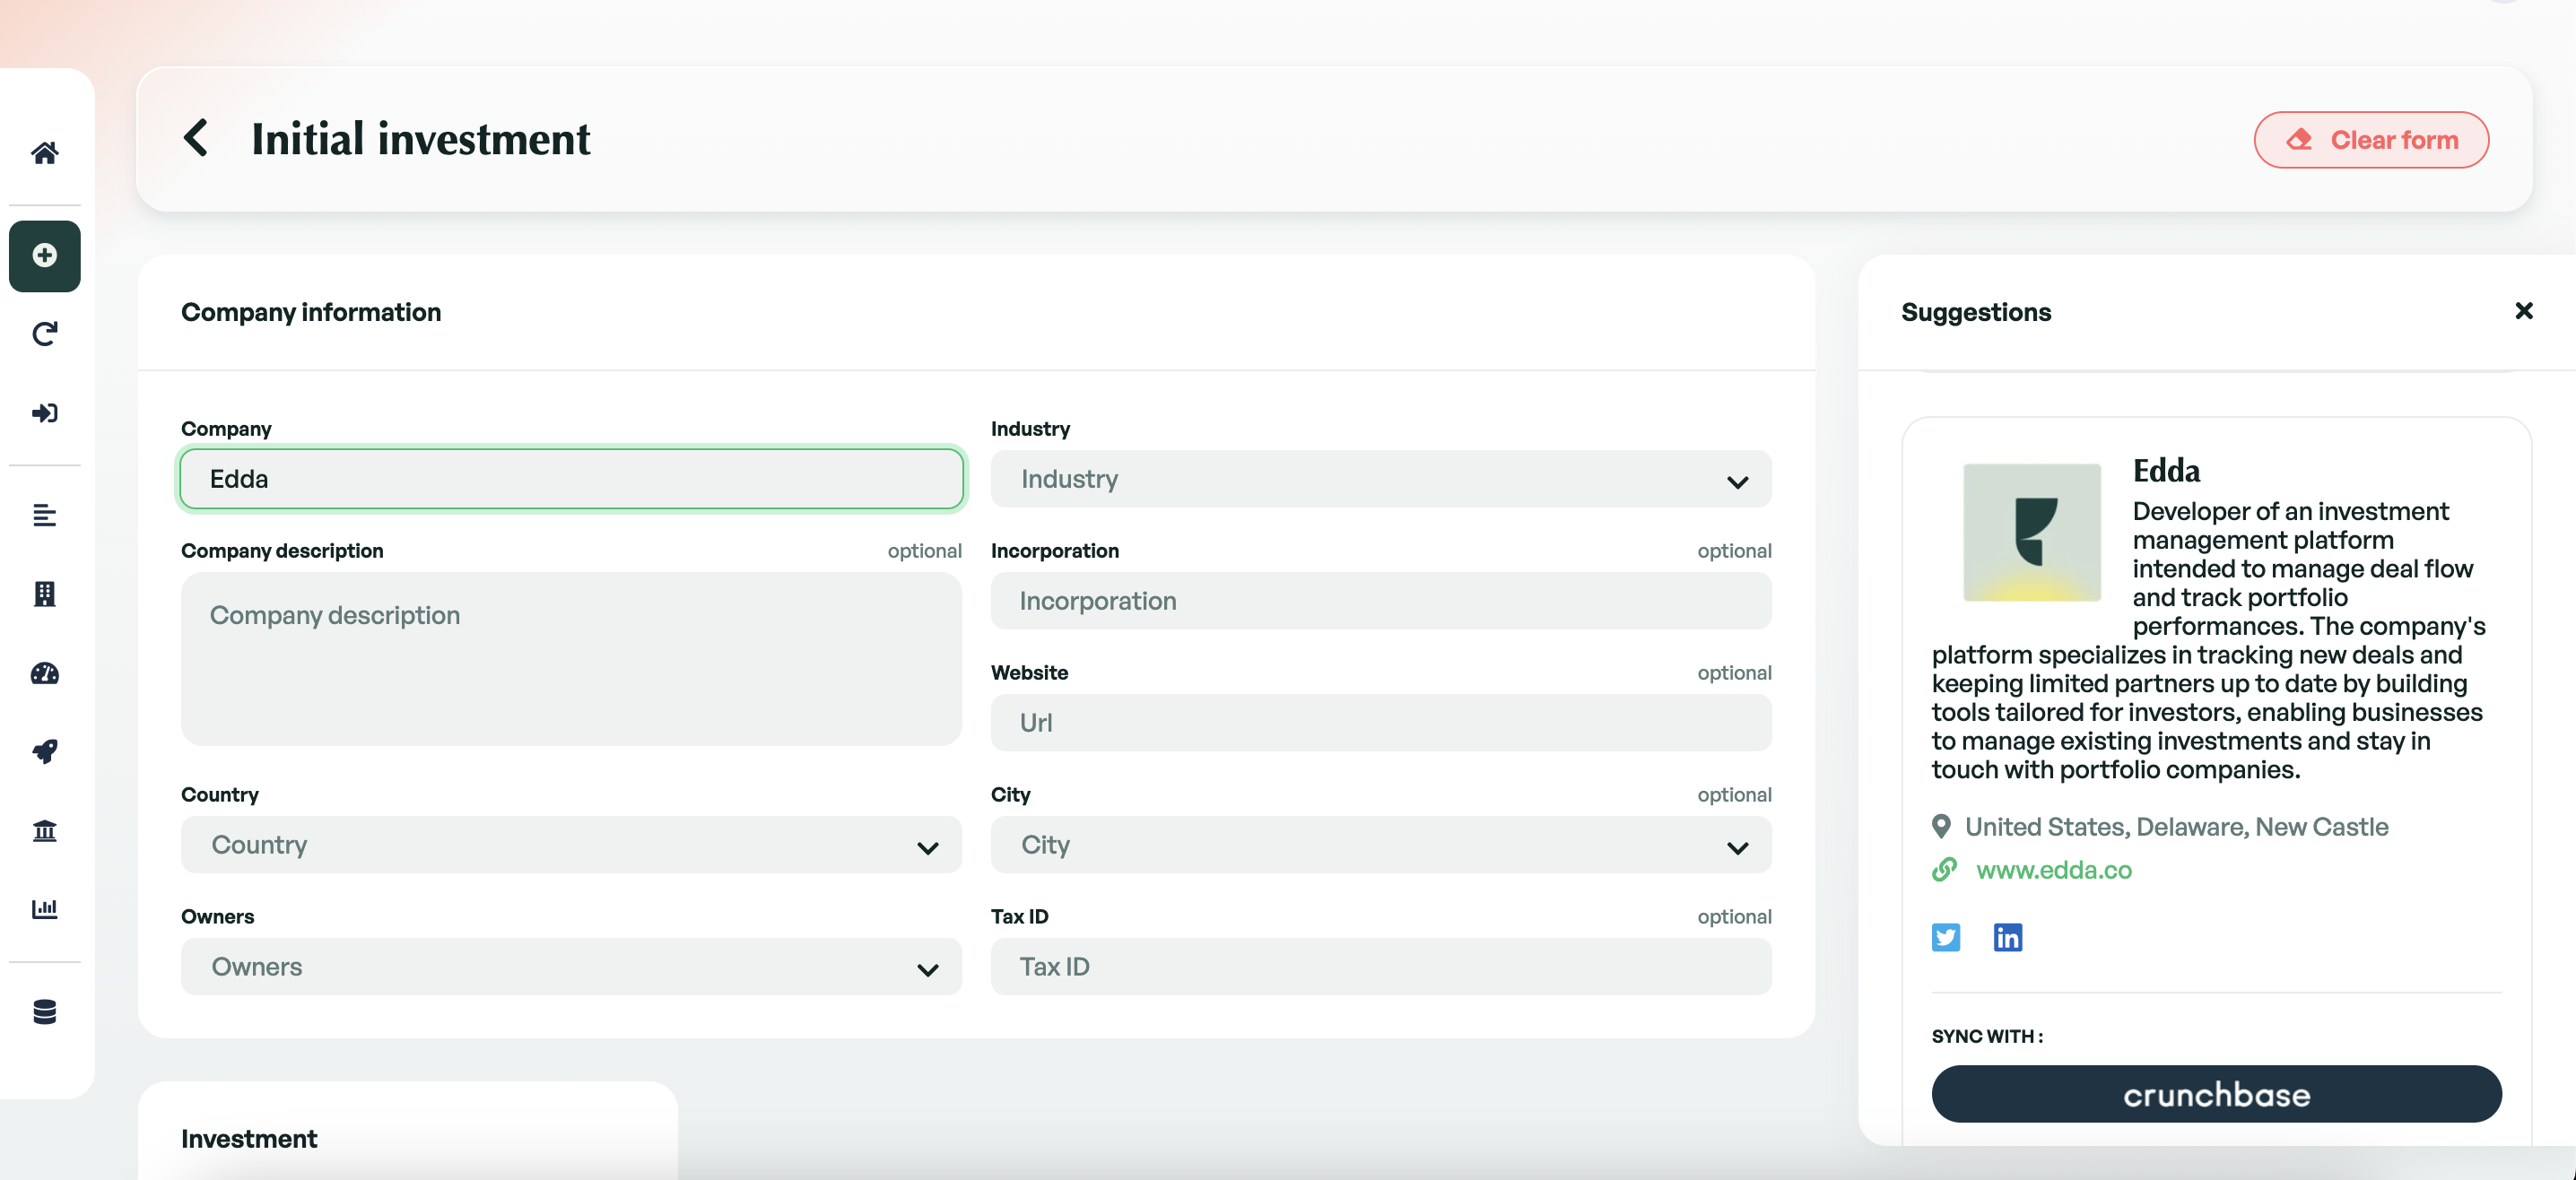Open Edda's Twitter profile icon
This screenshot has width=2576, height=1180.
click(x=1945, y=938)
